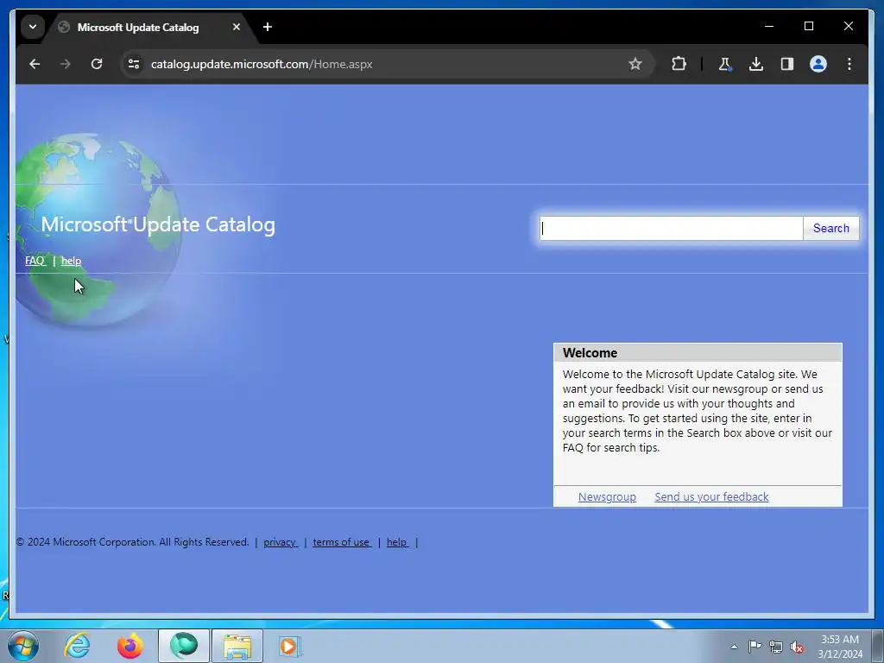
Task: Toggle the browser side panel
Action: click(x=787, y=64)
